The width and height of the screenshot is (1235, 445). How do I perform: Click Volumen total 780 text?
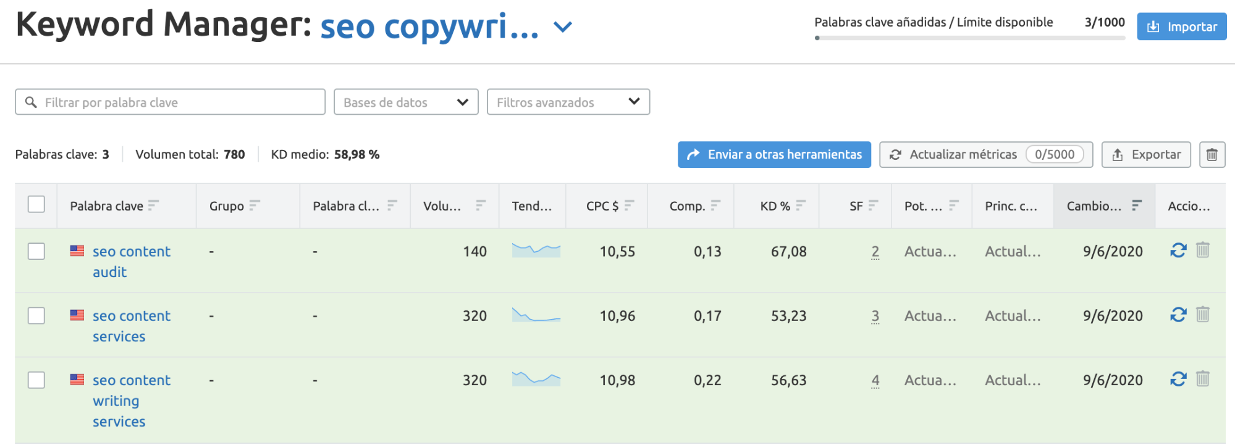tap(190, 154)
